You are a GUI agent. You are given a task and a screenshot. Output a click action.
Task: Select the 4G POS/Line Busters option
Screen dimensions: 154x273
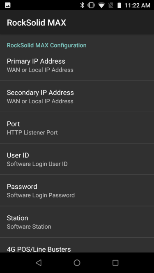[77, 245]
